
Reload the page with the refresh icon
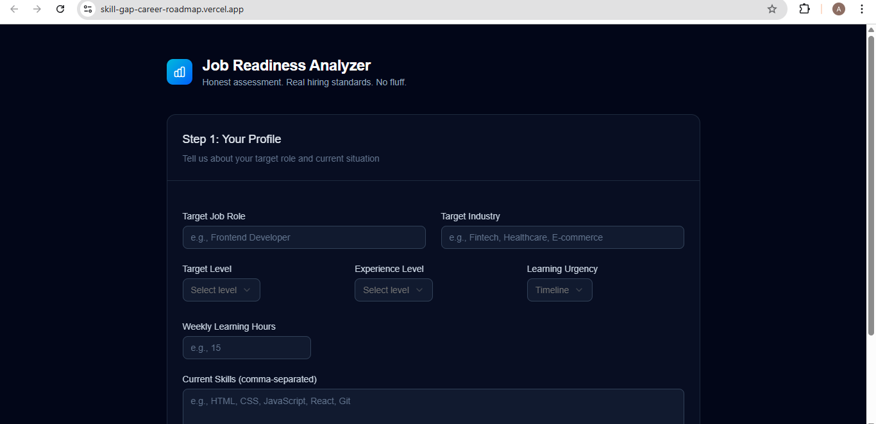point(60,9)
